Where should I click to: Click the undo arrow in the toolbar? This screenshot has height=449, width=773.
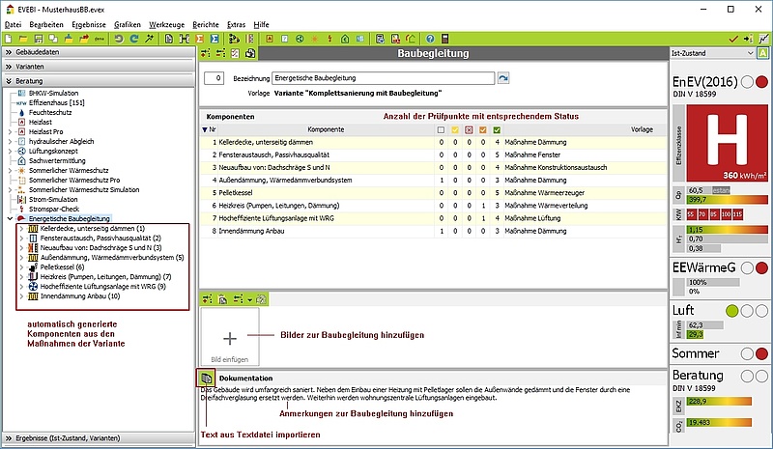(x=118, y=39)
